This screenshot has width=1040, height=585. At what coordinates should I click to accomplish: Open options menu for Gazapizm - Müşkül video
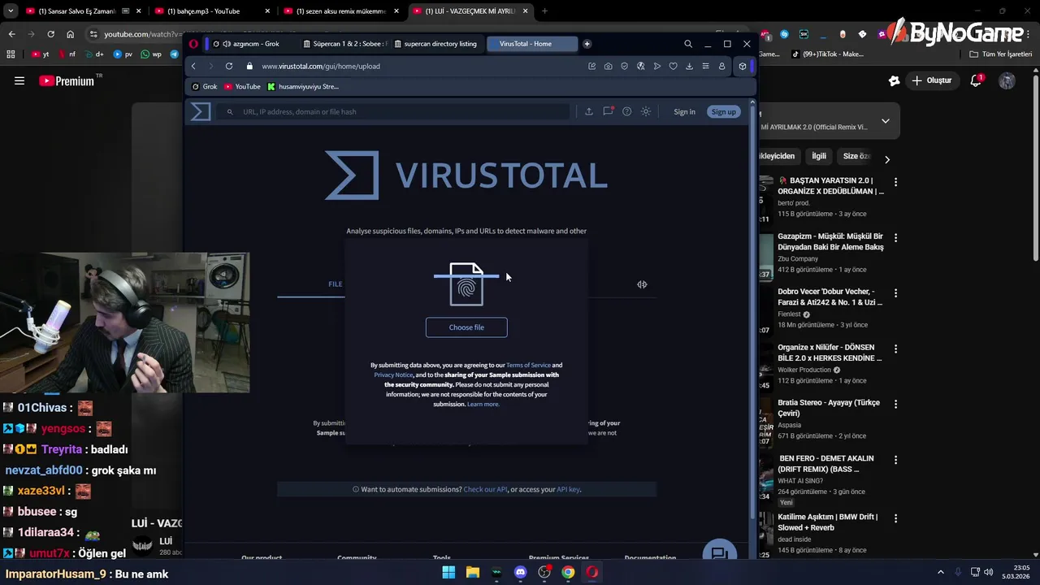click(x=895, y=238)
